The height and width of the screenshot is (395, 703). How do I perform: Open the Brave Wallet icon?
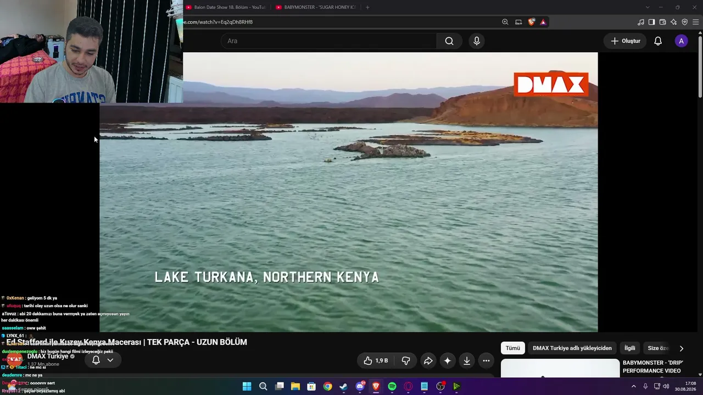[663, 22]
